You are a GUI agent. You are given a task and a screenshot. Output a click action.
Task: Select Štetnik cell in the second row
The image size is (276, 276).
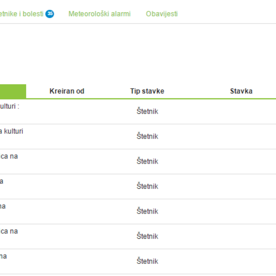click(147, 136)
